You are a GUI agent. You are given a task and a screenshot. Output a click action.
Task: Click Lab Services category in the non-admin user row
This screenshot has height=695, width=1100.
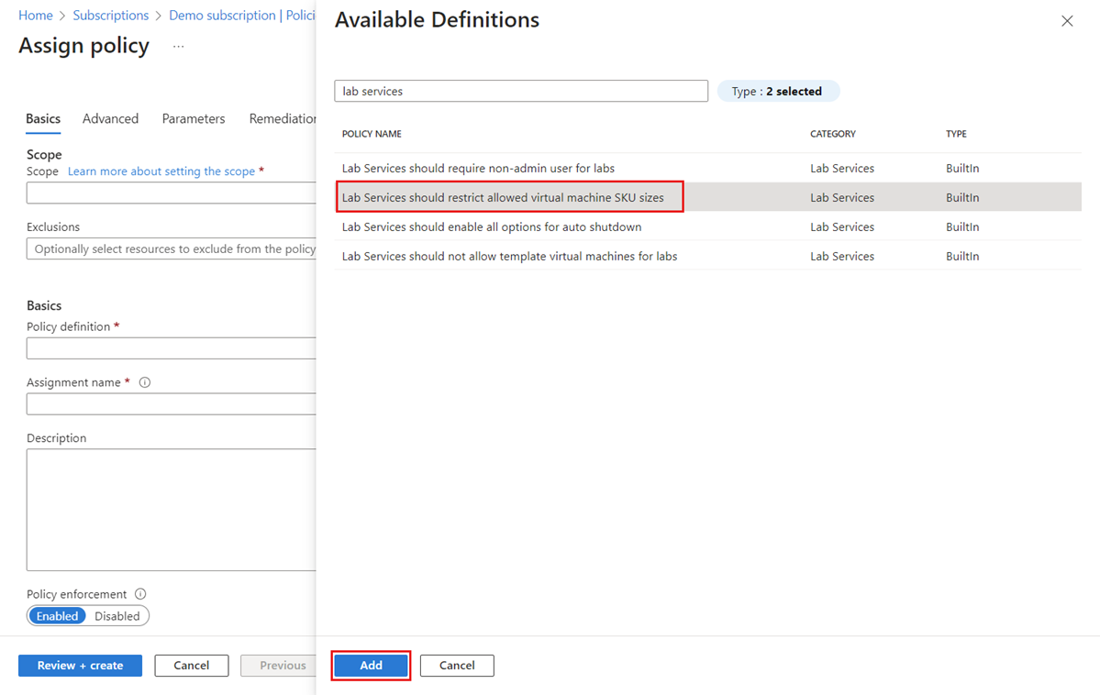(842, 169)
